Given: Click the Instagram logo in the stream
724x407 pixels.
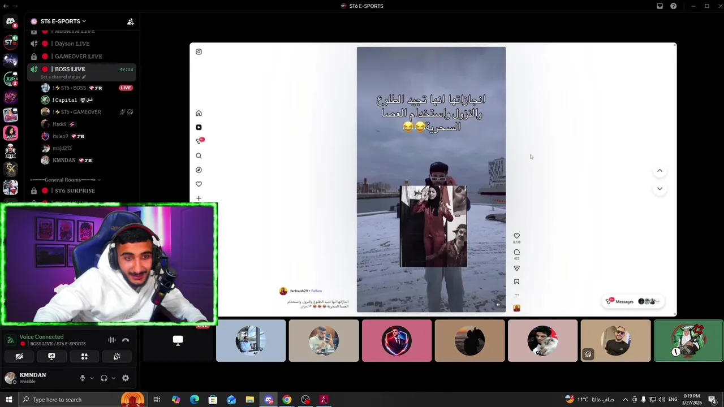Looking at the screenshot, I should (199, 51).
